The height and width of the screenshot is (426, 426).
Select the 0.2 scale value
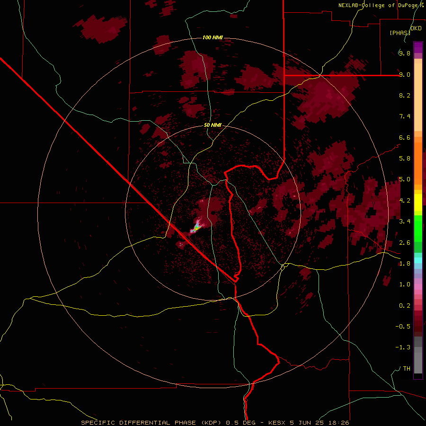click(x=405, y=306)
